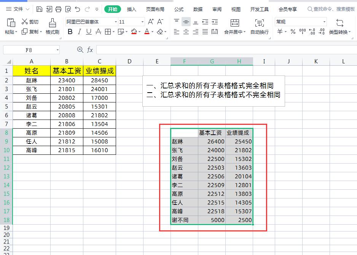The width and height of the screenshot is (357, 255).
Task: Open the 文件 menu
Action: (x=18, y=9)
